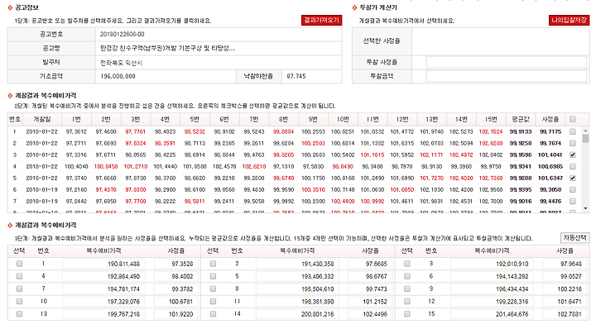Image resolution: width=596 pixels, height=324 pixels.
Task: Click red value 97.7761 in row 1
Action: point(135,131)
